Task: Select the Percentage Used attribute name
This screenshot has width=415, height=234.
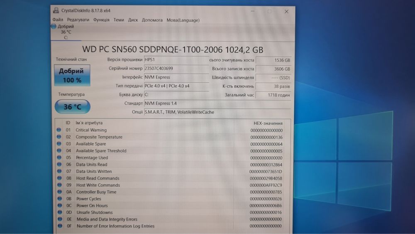Action: 92,158
